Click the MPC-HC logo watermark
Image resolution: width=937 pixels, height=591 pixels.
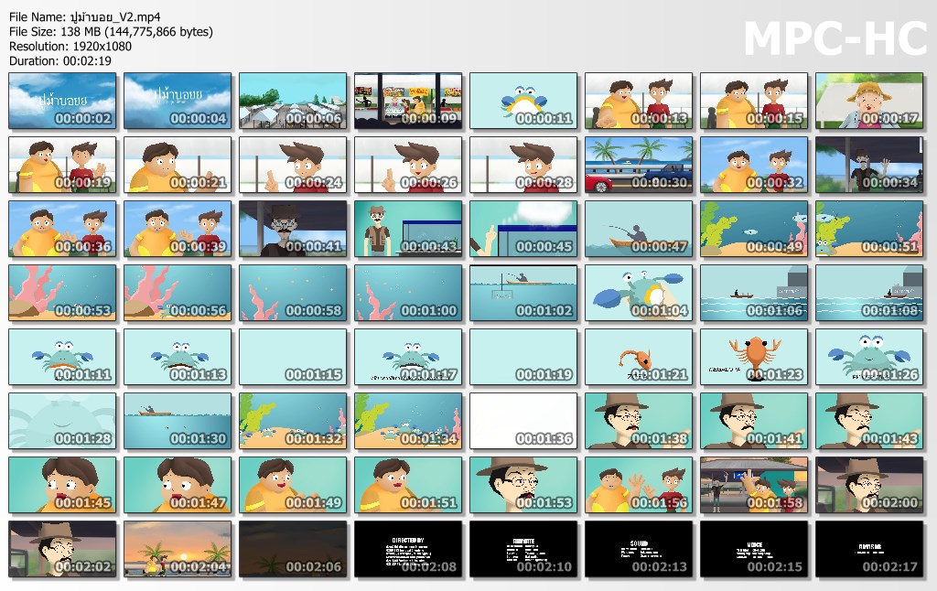coord(833,38)
